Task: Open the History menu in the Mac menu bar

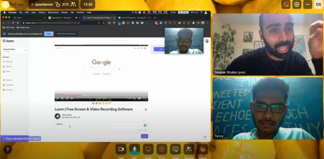Action: tap(42, 12)
